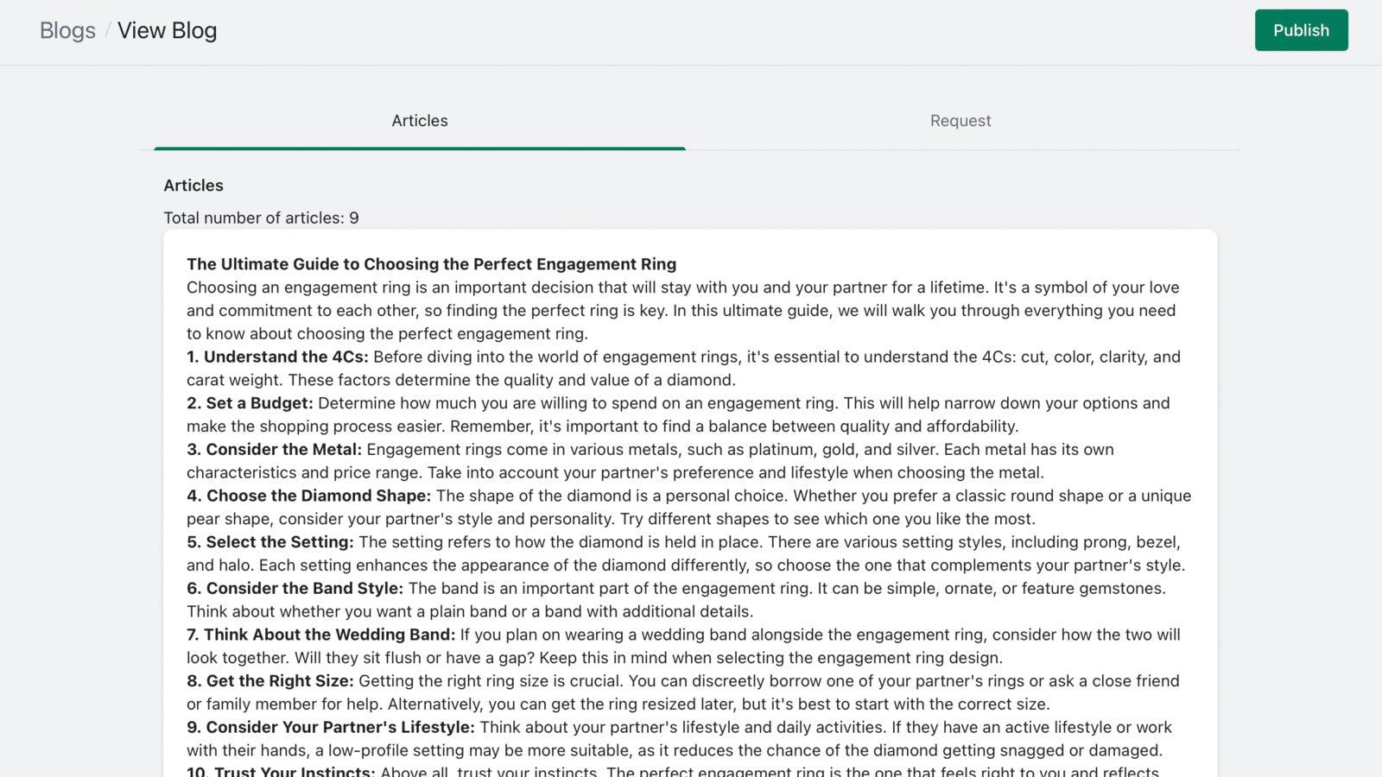The height and width of the screenshot is (777, 1382).
Task: Click the Select the Setting heading
Action: coord(269,542)
